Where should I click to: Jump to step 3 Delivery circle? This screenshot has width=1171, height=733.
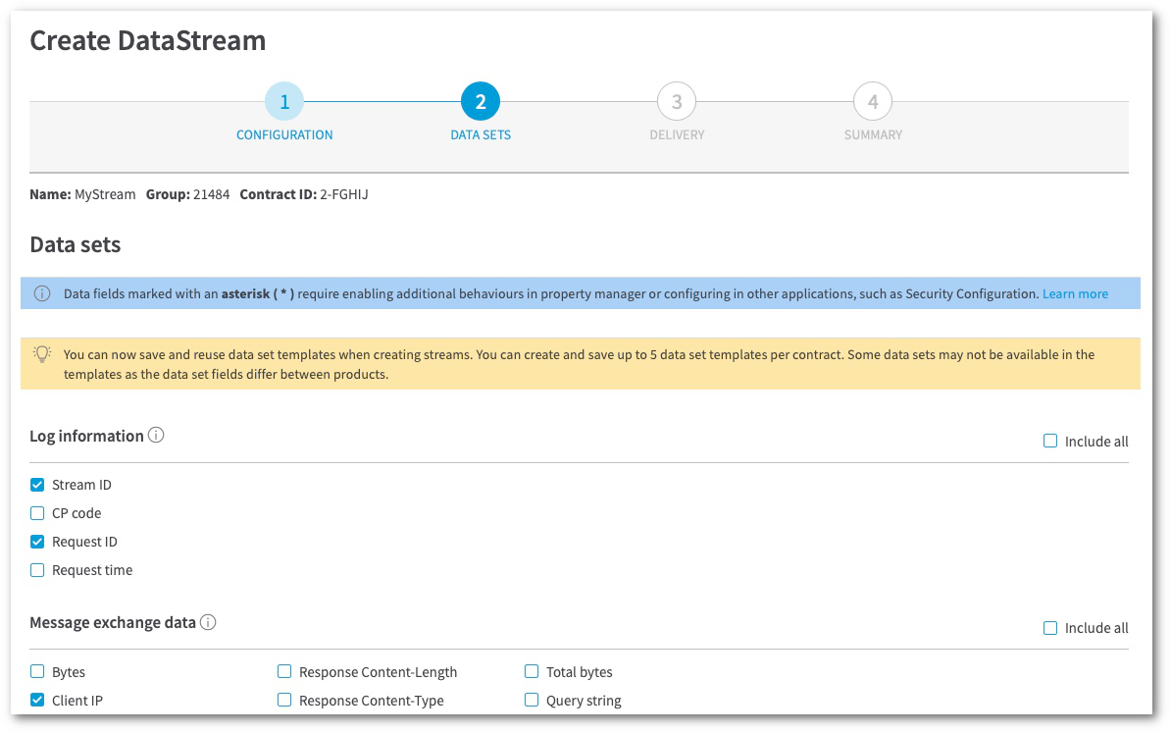(677, 101)
